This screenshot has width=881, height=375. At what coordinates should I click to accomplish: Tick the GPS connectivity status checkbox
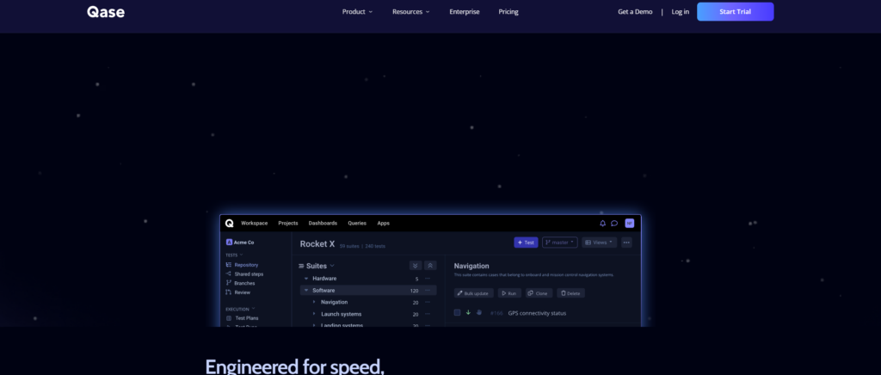(458, 312)
